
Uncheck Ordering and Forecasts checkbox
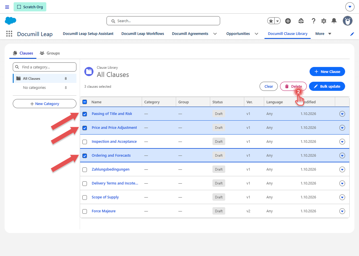[x=85, y=156]
